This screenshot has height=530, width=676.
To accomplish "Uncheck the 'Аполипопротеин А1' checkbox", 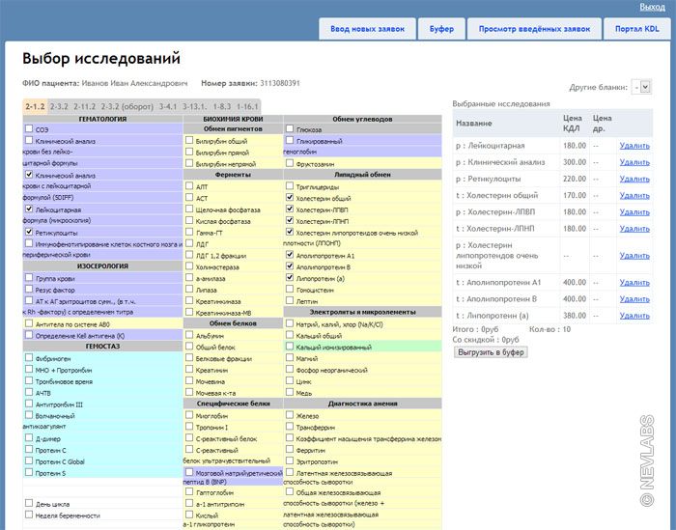I will click(x=290, y=255).
